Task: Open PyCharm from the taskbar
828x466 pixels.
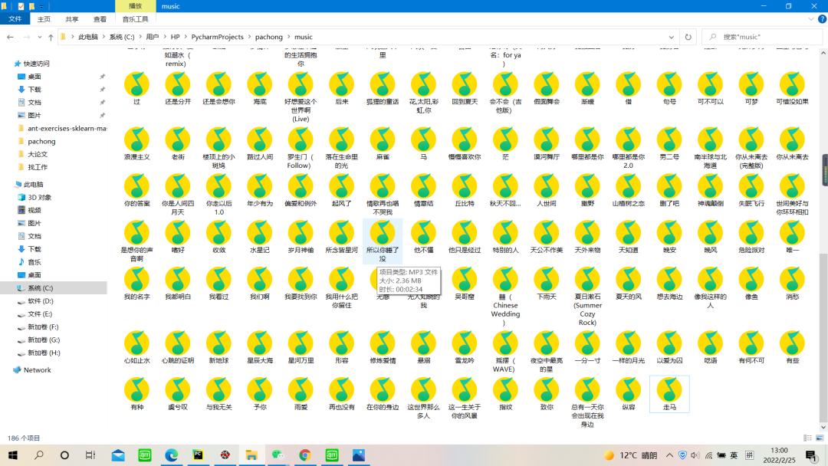Action: 198,455
